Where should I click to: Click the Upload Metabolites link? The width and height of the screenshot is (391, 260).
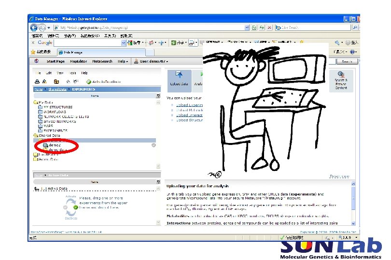pyautogui.click(x=189, y=110)
